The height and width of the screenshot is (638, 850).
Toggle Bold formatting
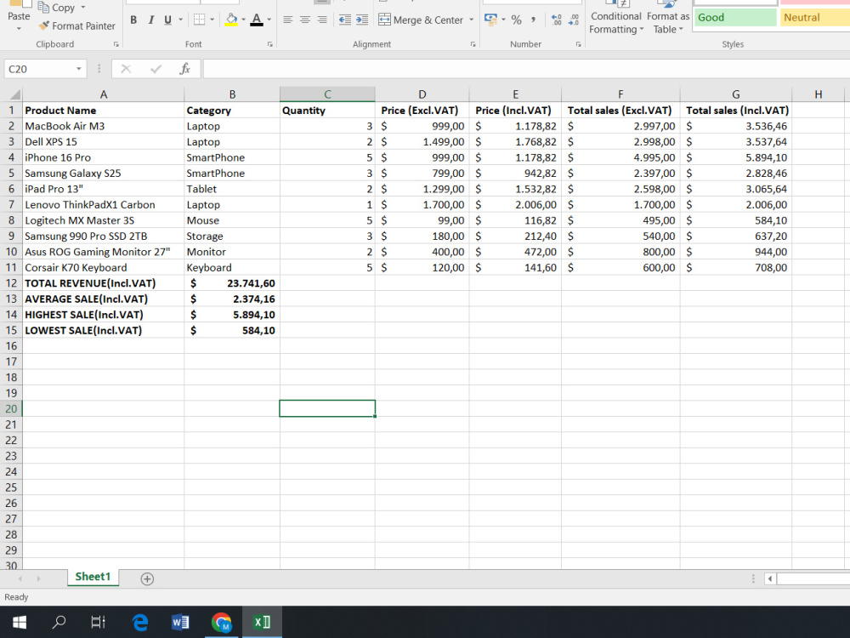click(x=133, y=20)
